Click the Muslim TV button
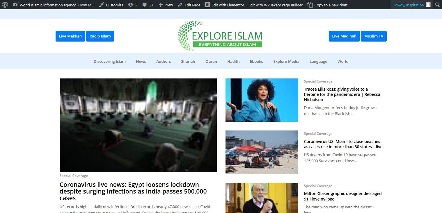This screenshot has height=213, width=442. (x=374, y=36)
